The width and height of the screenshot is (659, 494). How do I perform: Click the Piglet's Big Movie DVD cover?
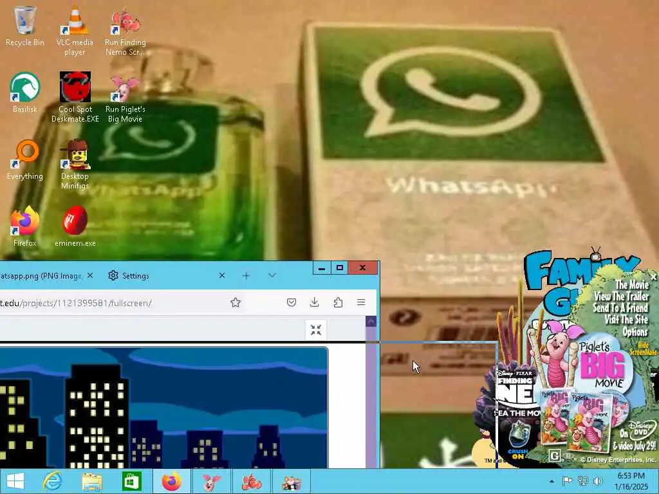[x=589, y=421]
